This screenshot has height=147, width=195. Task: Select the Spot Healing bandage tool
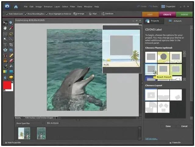[11, 55]
